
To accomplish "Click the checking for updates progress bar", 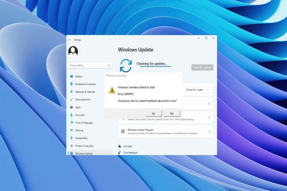I will coord(155,67).
